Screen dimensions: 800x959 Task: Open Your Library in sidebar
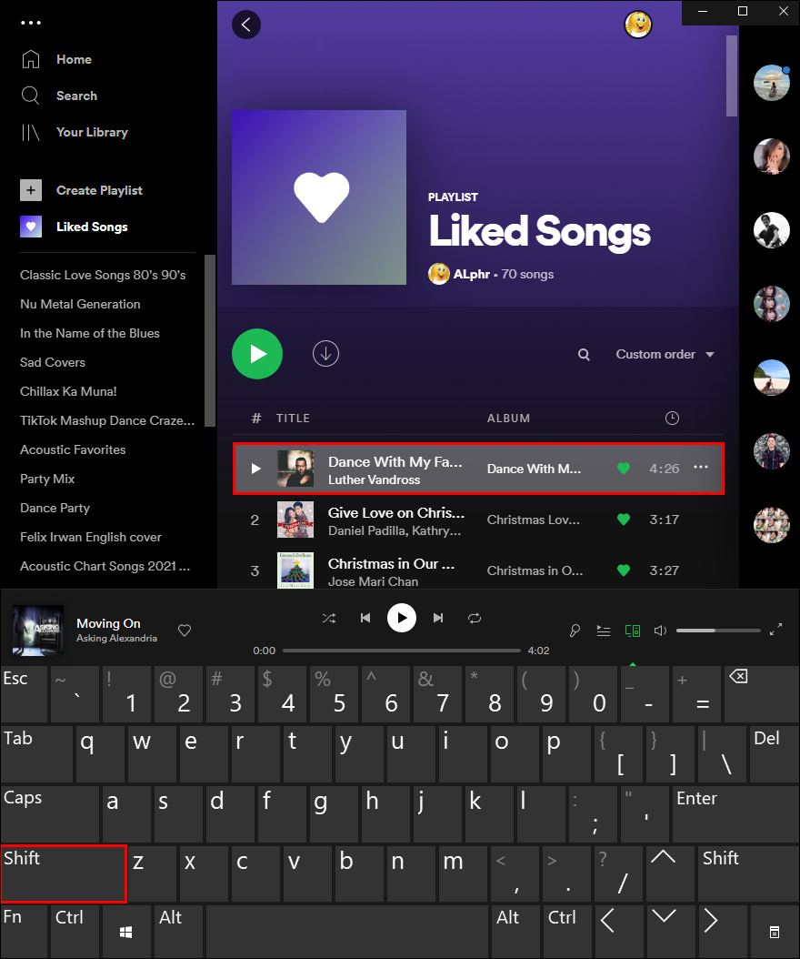91,132
